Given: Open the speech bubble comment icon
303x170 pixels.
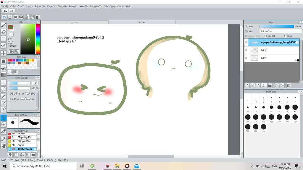Looking at the screenshot, I should coord(15,17).
